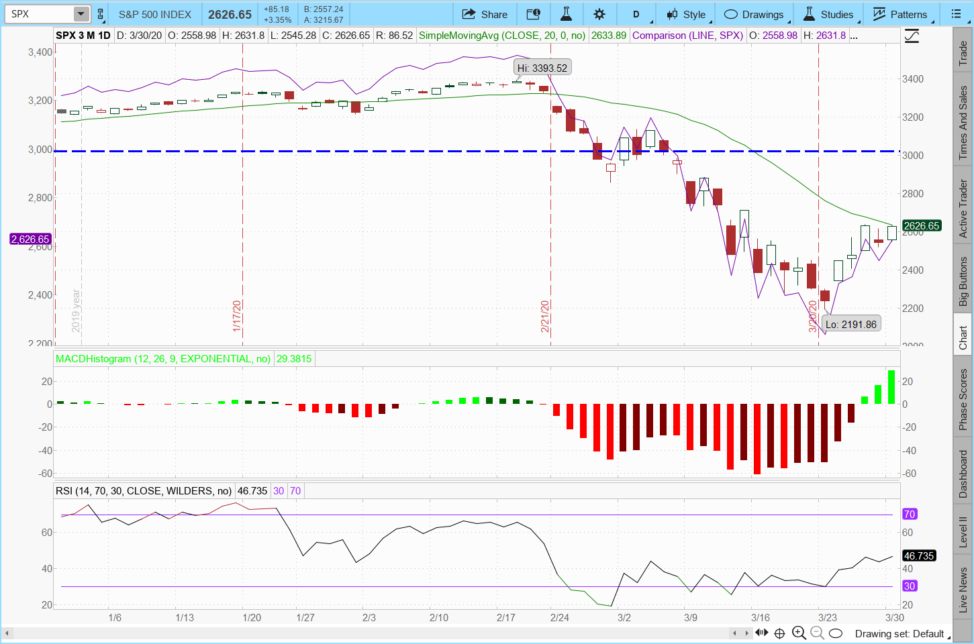Open the Studies menu
Screen dimensions: 974x644
coord(829,14)
